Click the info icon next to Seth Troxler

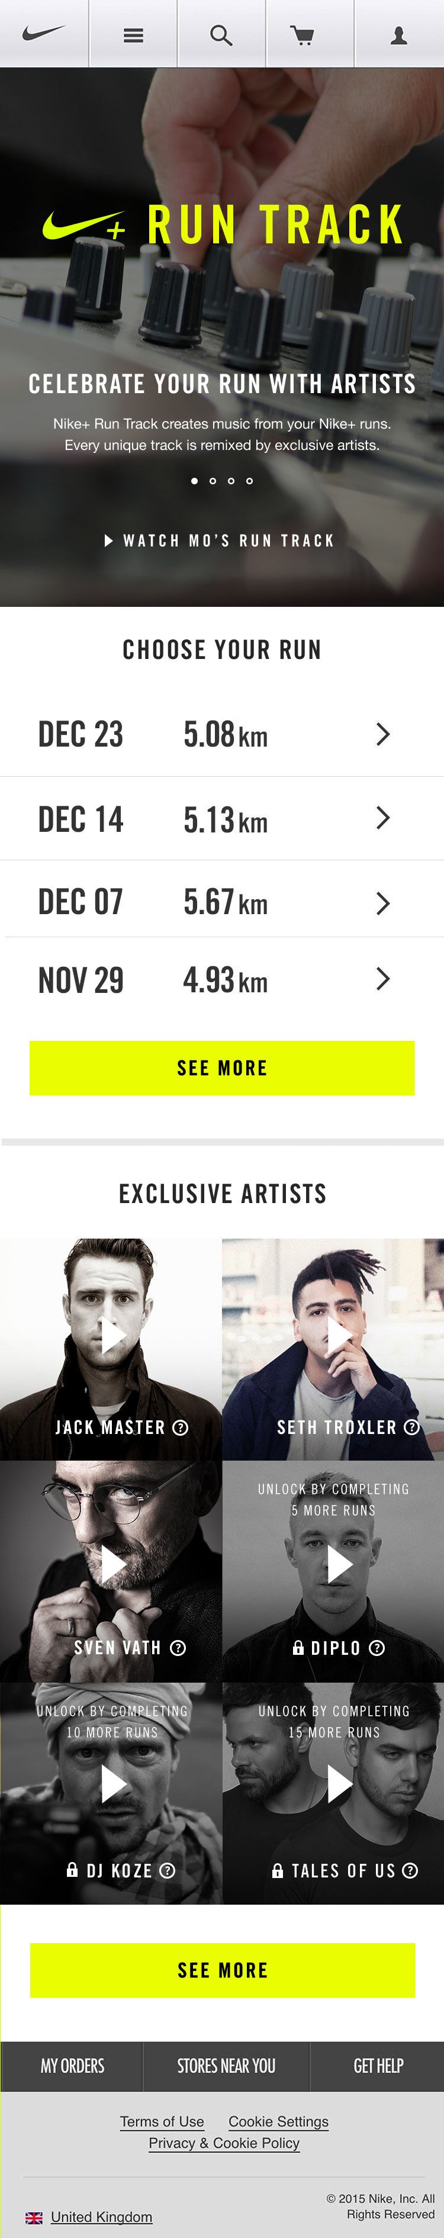(412, 1426)
